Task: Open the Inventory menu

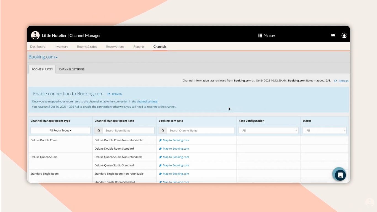Action: point(61,47)
